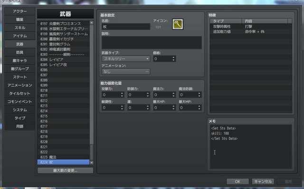Screen dimensions: 304x189
Task: Switch to the 職業 tab
Action: pyautogui.click(x=20, y=19)
